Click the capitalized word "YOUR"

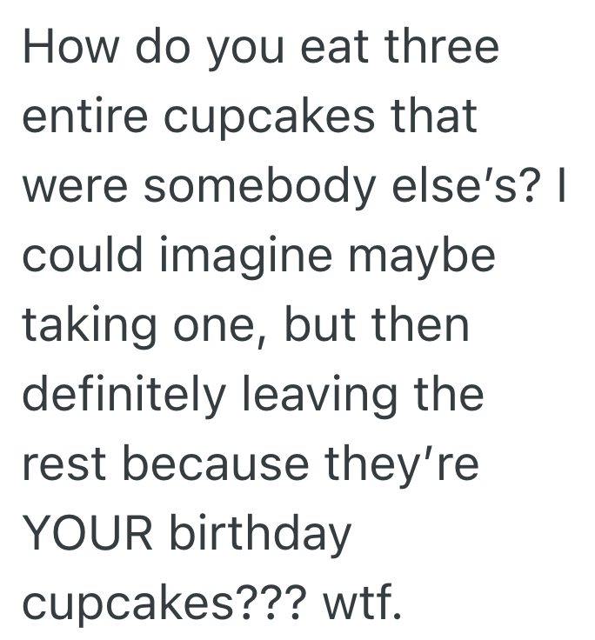tap(87, 533)
